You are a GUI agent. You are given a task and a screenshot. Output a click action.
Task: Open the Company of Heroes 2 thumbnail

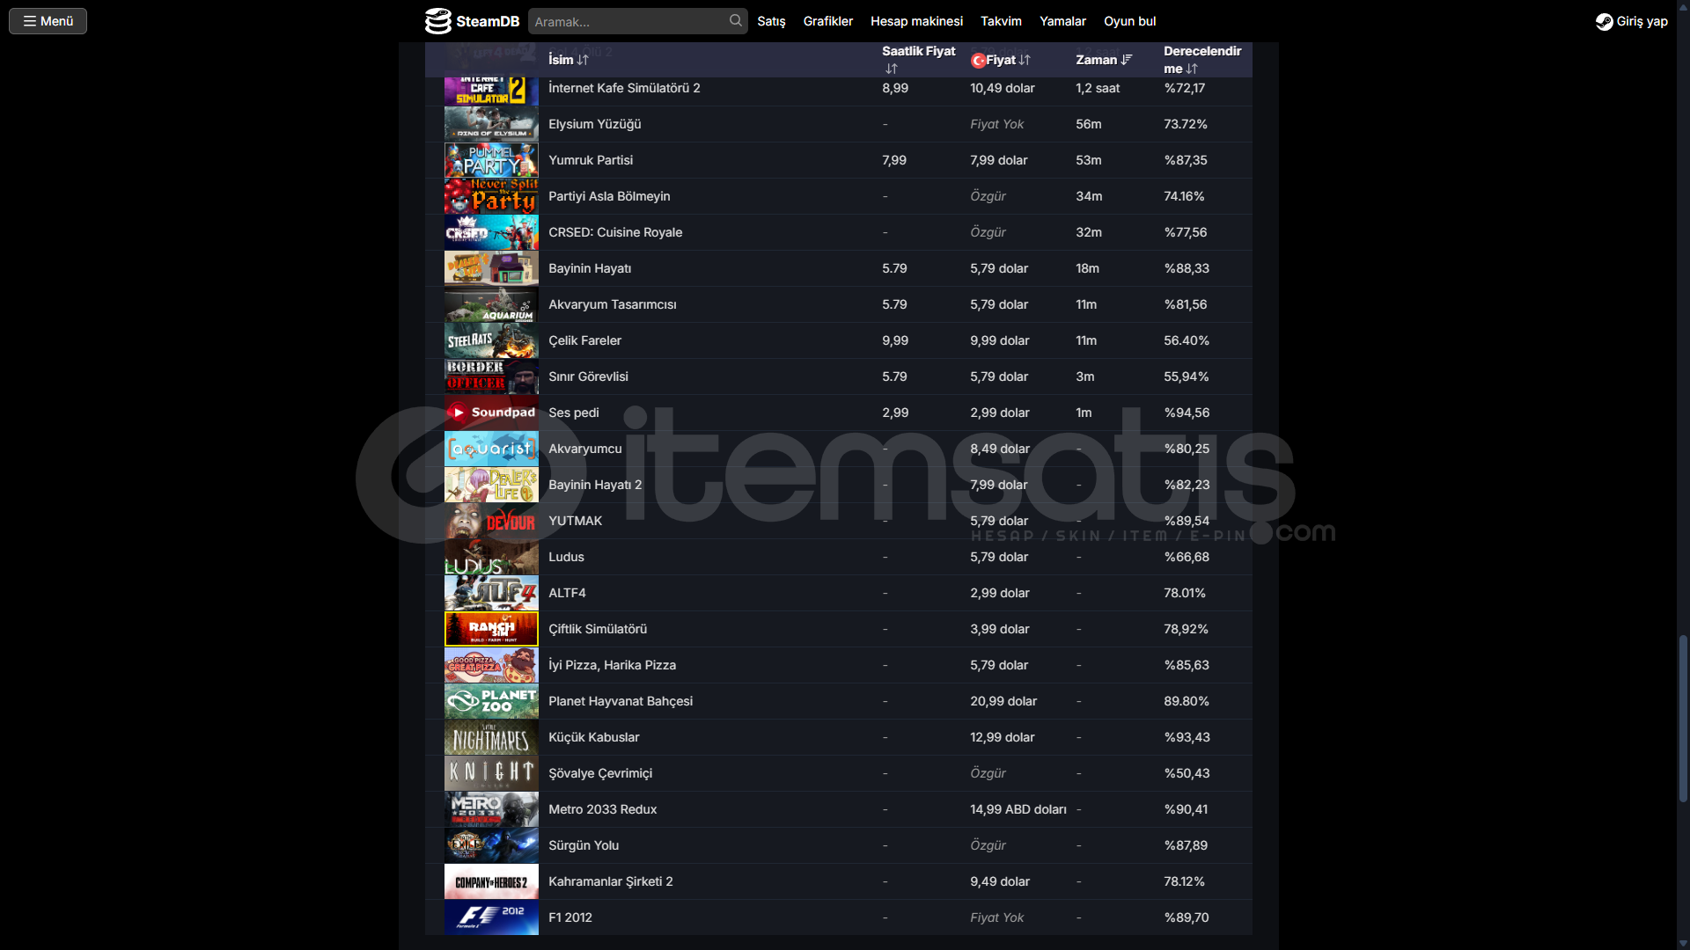click(x=491, y=881)
